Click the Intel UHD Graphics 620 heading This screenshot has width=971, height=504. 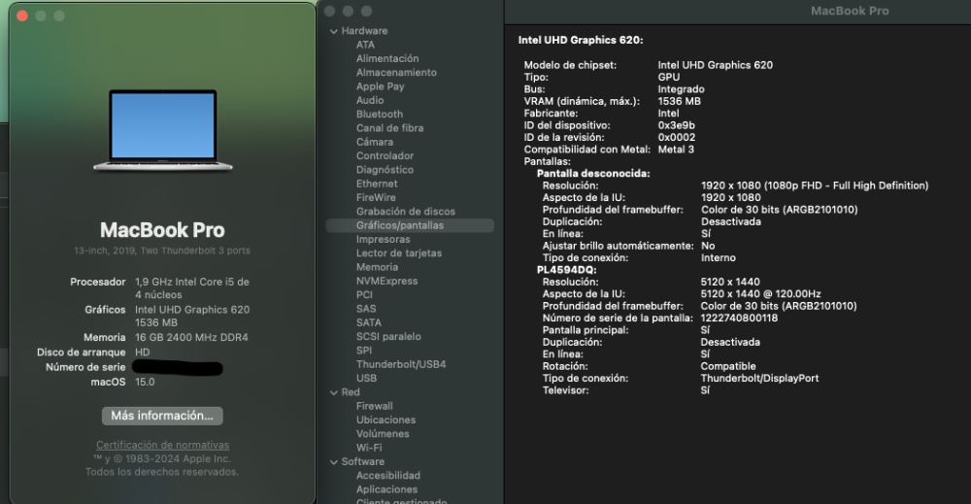(x=581, y=40)
